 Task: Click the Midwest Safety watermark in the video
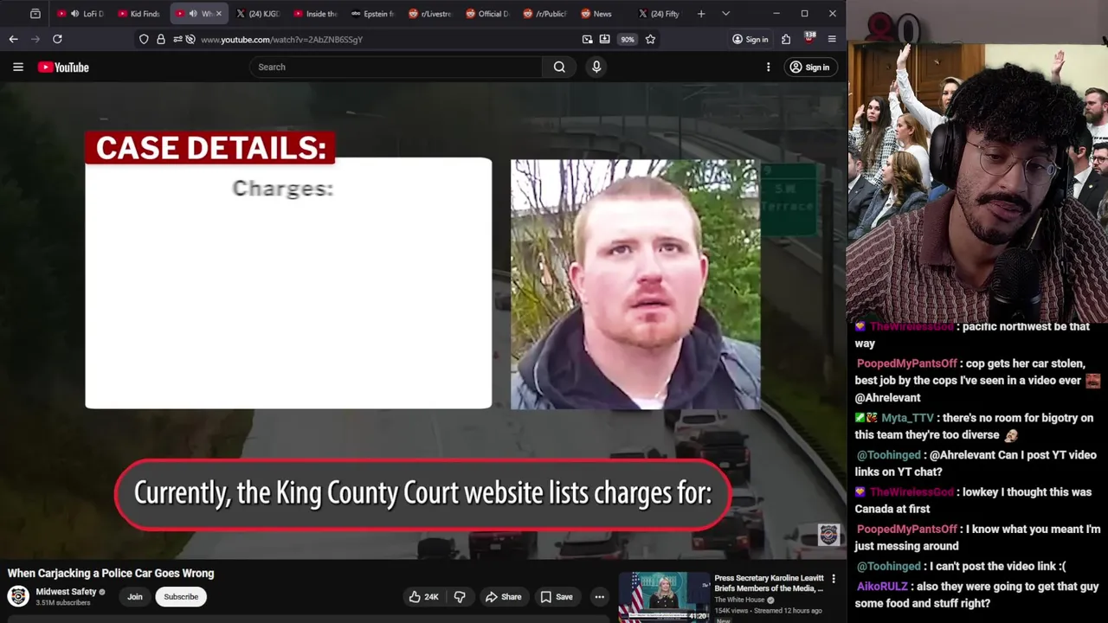[828, 534]
